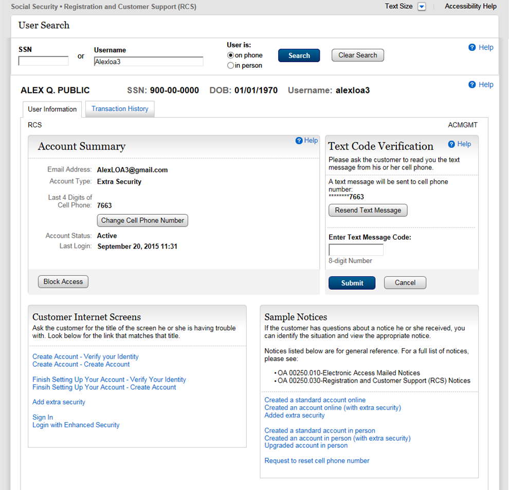
Task: Open 'Request to reset cell phone number' notice
Action: tap(317, 461)
